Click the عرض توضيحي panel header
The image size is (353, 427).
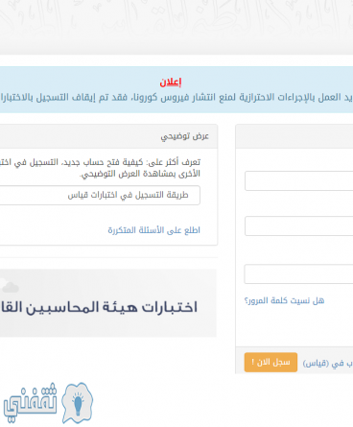pos(108,136)
